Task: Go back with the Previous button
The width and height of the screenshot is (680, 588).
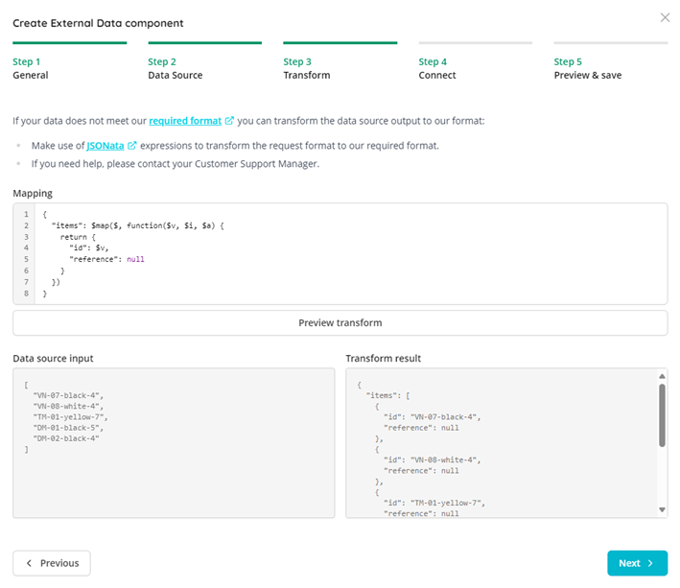Action: coord(52,563)
